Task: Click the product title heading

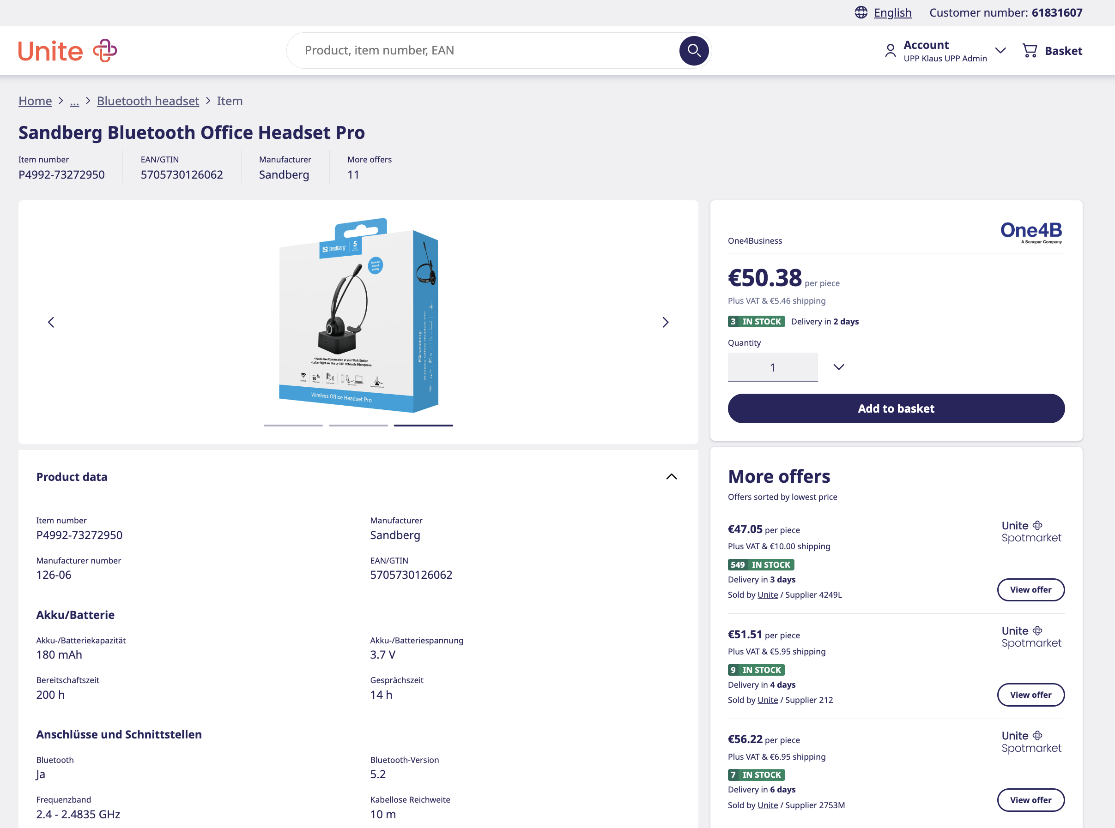Action: pyautogui.click(x=192, y=133)
